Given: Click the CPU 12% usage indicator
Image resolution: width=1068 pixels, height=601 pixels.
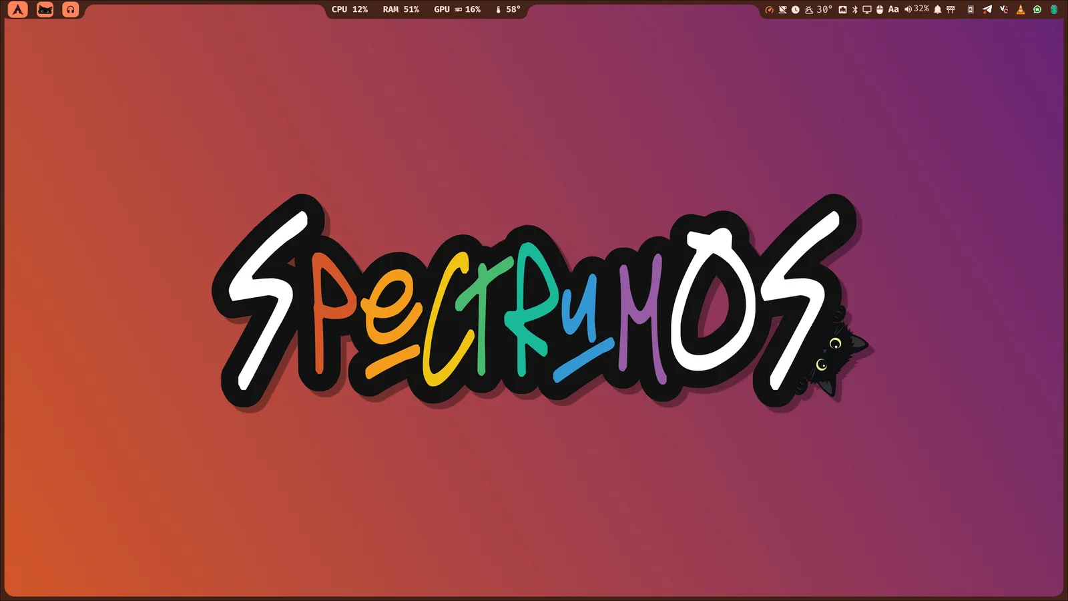Looking at the screenshot, I should click(350, 9).
